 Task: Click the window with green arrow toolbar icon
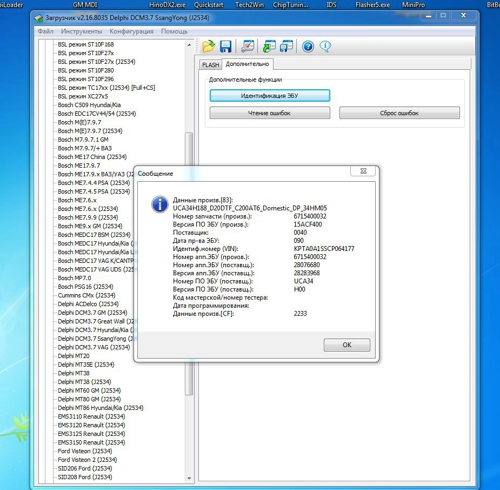pos(269,47)
